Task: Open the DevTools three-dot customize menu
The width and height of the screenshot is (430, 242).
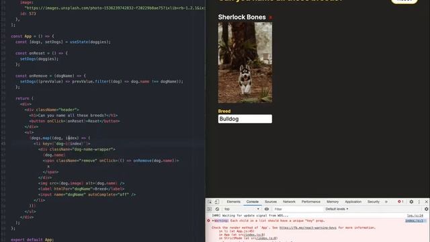Action: click(419, 202)
